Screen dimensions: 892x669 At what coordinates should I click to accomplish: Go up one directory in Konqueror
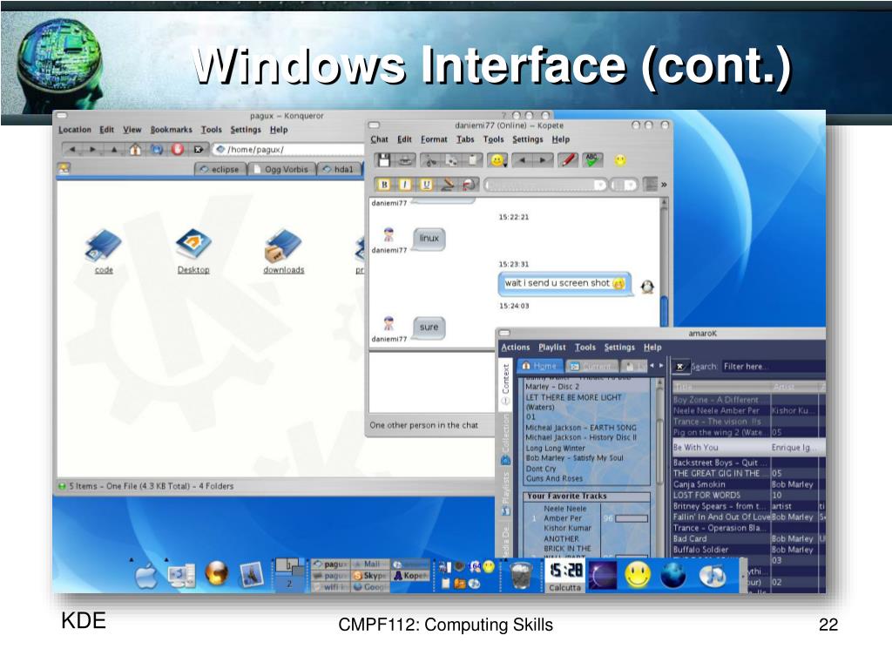click(114, 150)
